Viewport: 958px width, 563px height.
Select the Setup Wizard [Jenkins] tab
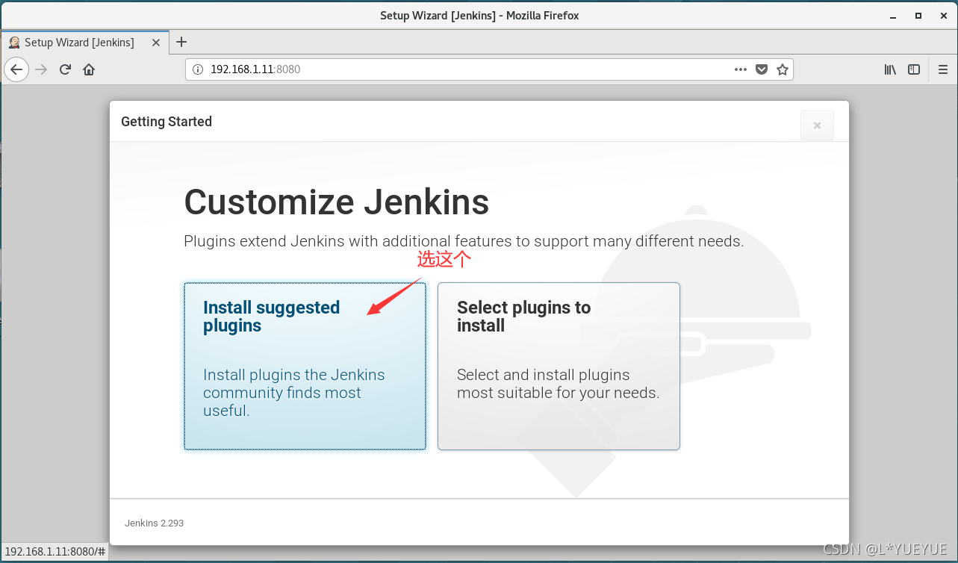coord(84,43)
